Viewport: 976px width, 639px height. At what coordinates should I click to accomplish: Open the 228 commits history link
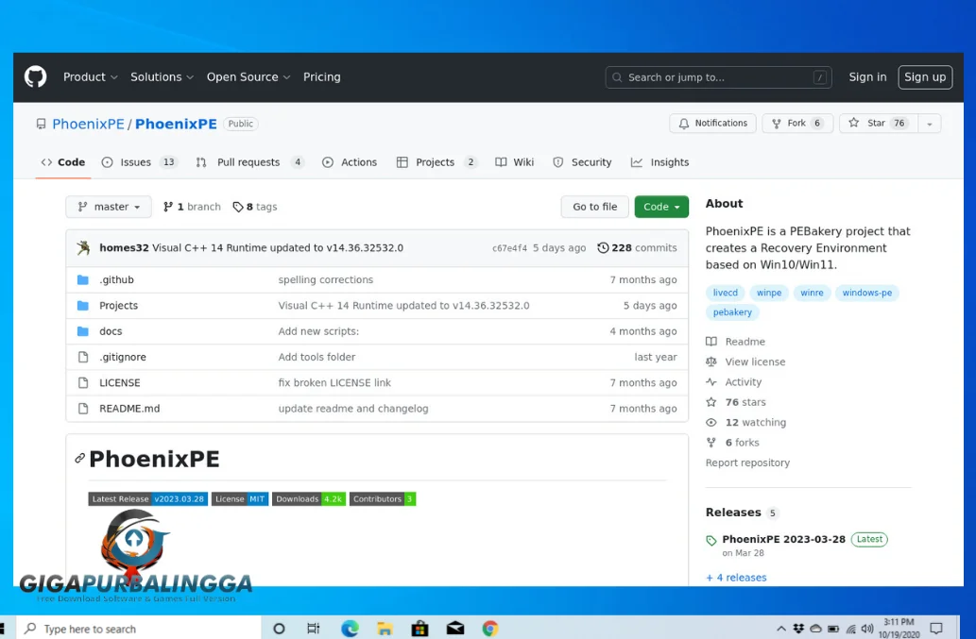[637, 247]
